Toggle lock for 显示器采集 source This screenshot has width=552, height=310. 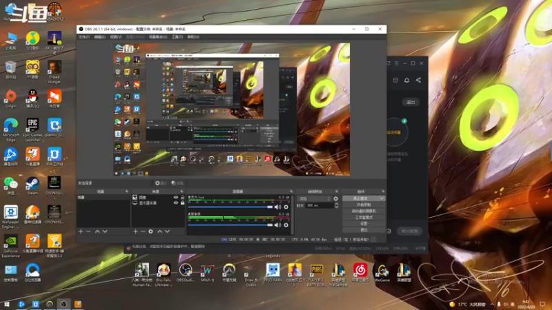click(x=182, y=203)
